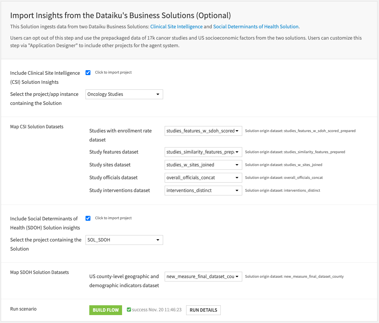Expand the SOL_SDOH project dropdown
This screenshot has width=379, height=323.
pos(124,240)
